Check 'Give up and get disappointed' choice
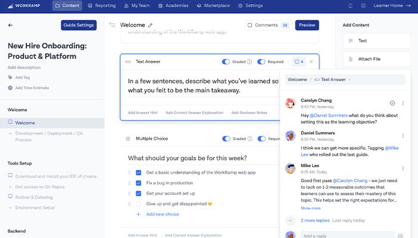The width and height of the screenshot is (418, 238). pyautogui.click(x=139, y=203)
